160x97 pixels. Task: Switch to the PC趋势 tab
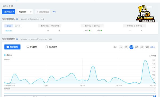(32, 47)
